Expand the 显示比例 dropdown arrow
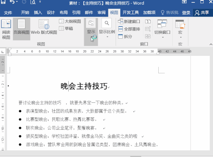The height and width of the screenshot is (157, 213). click(107, 37)
